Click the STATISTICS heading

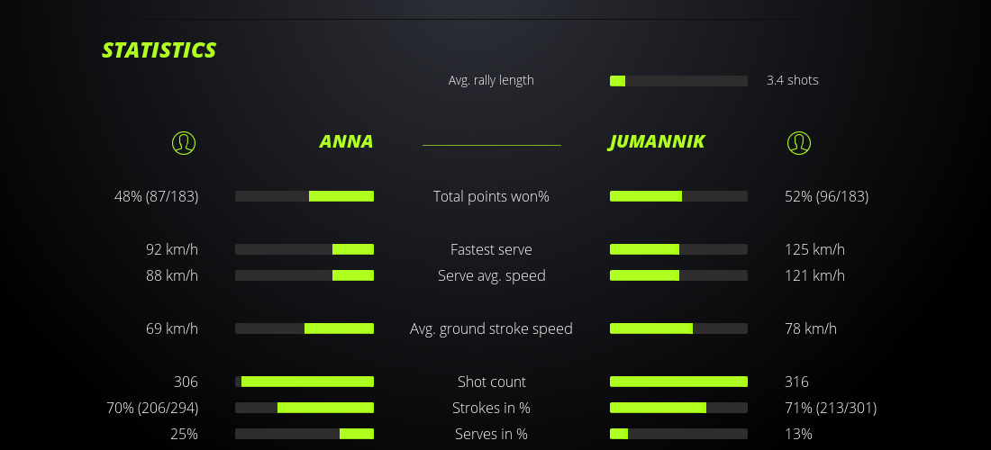[159, 50]
